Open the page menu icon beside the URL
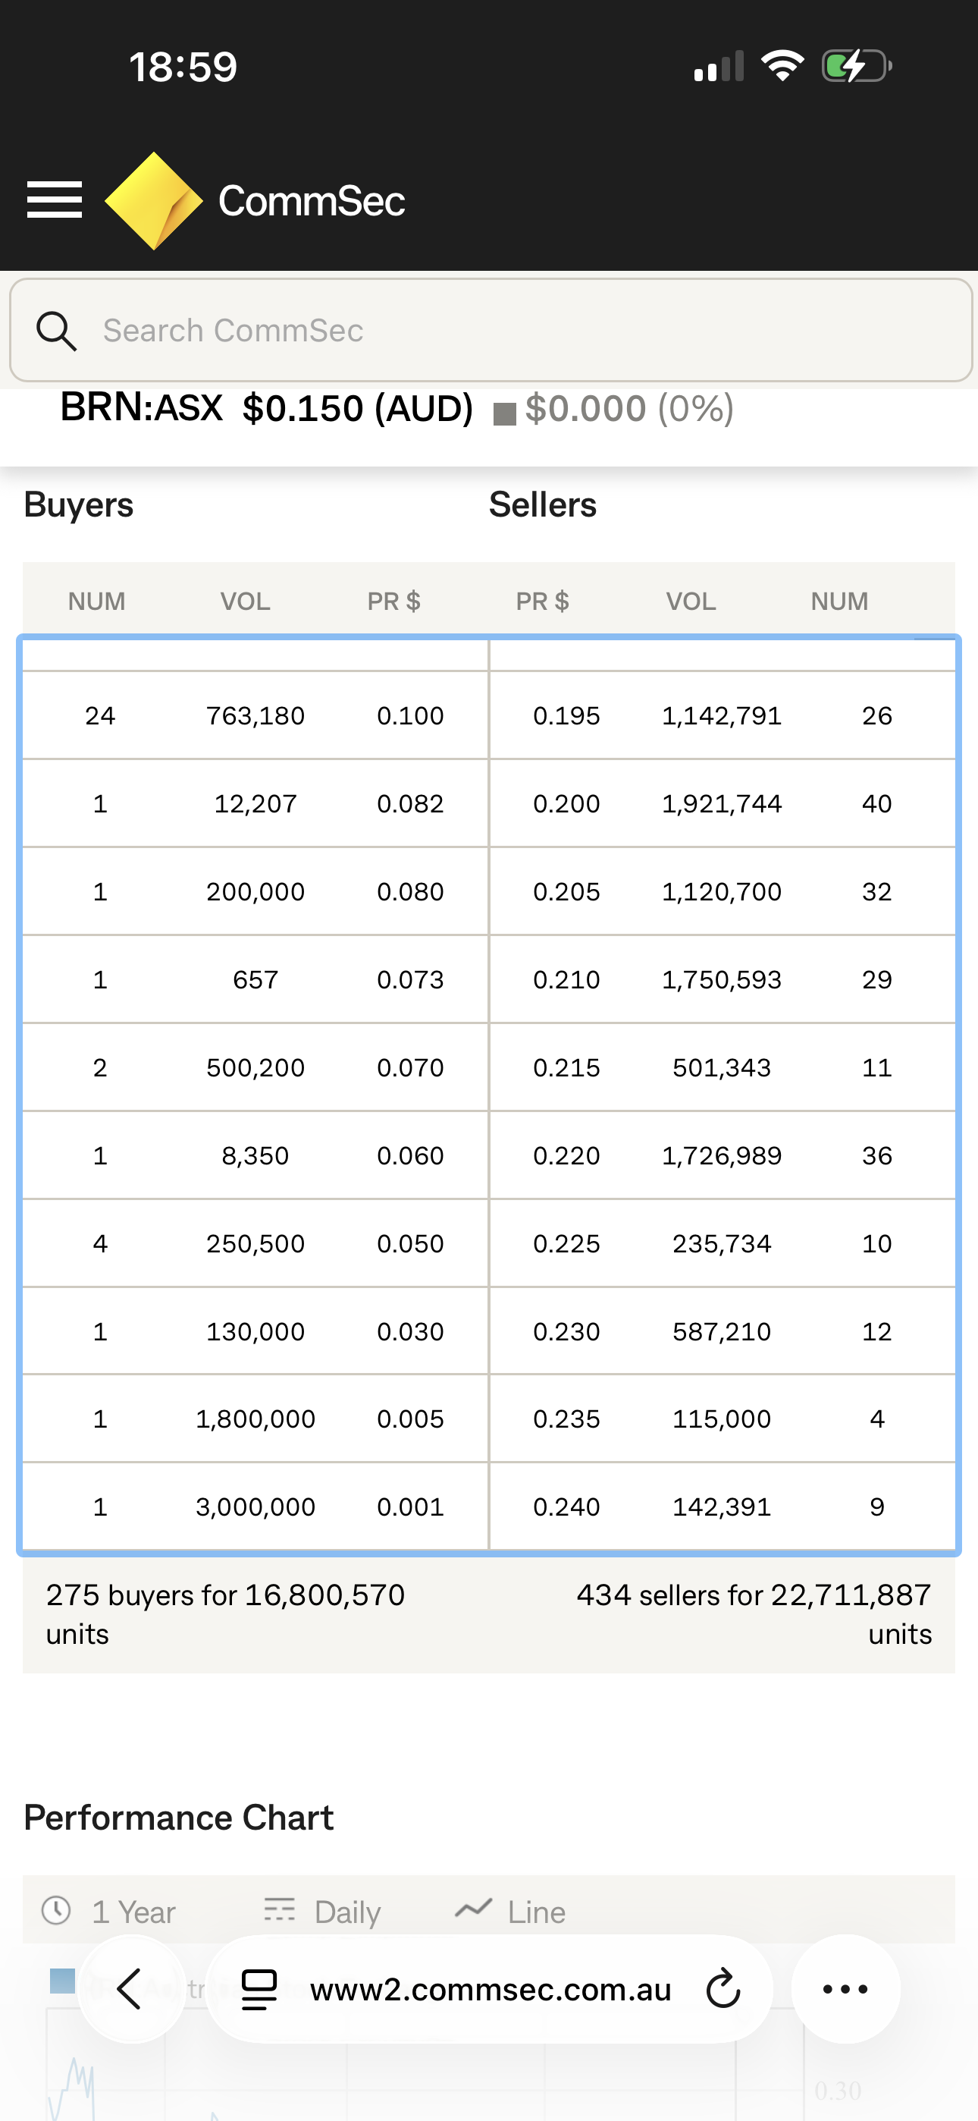The image size is (978, 2121). 259,1989
